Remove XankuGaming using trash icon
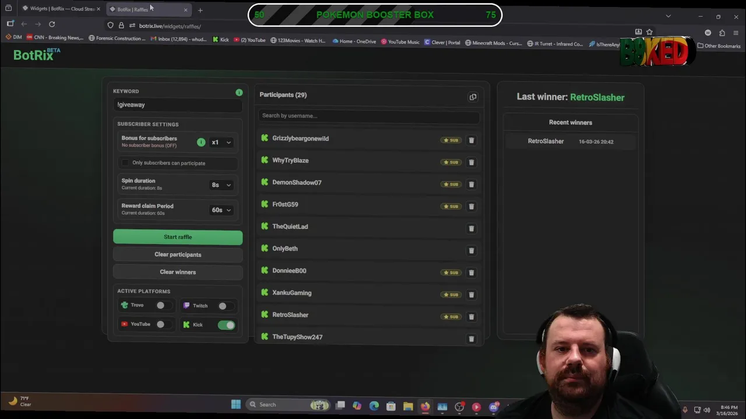746x419 pixels. [471, 295]
